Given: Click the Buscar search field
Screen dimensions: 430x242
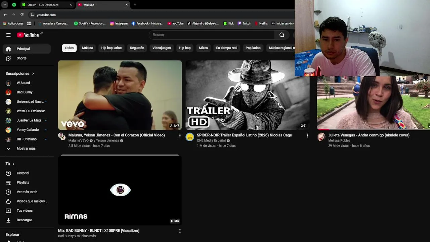Looking at the screenshot, I should pyautogui.click(x=212, y=35).
